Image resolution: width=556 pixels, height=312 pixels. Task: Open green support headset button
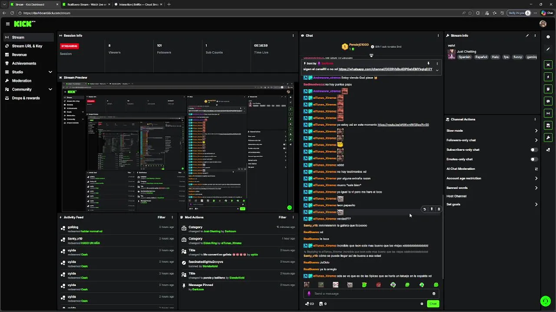[545, 301]
